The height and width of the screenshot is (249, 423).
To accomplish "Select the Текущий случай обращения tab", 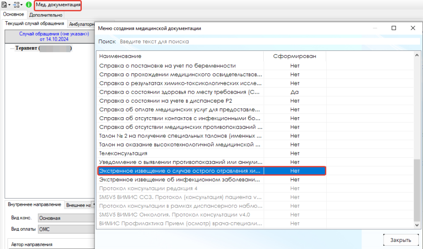I will 34,24.
